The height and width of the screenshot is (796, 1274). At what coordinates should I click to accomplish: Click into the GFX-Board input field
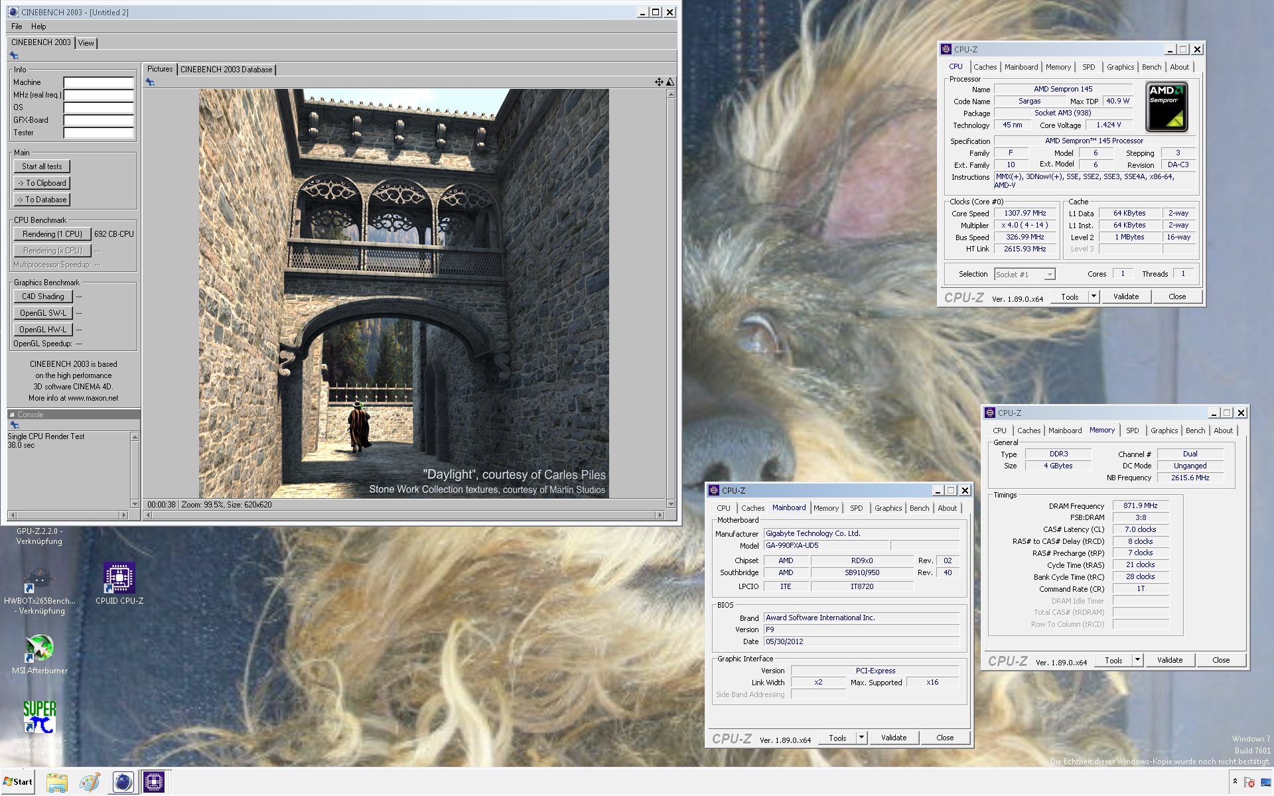point(98,120)
